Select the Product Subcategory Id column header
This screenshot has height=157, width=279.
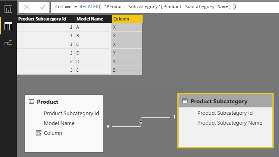45,19
